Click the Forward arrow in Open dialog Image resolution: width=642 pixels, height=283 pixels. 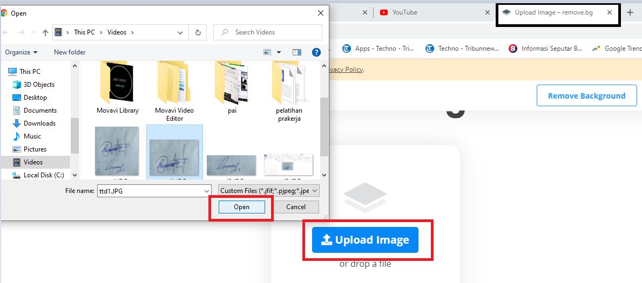point(21,32)
